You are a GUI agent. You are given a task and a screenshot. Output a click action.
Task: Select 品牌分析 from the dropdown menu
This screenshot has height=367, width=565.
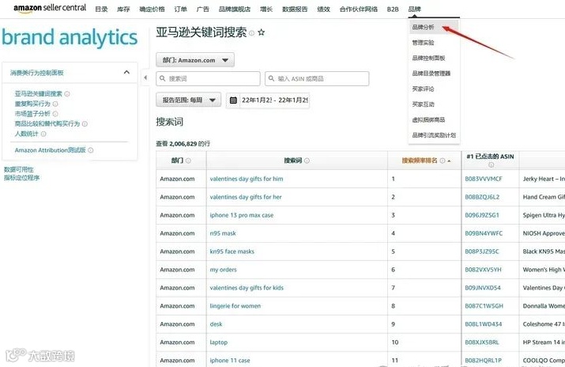click(423, 27)
